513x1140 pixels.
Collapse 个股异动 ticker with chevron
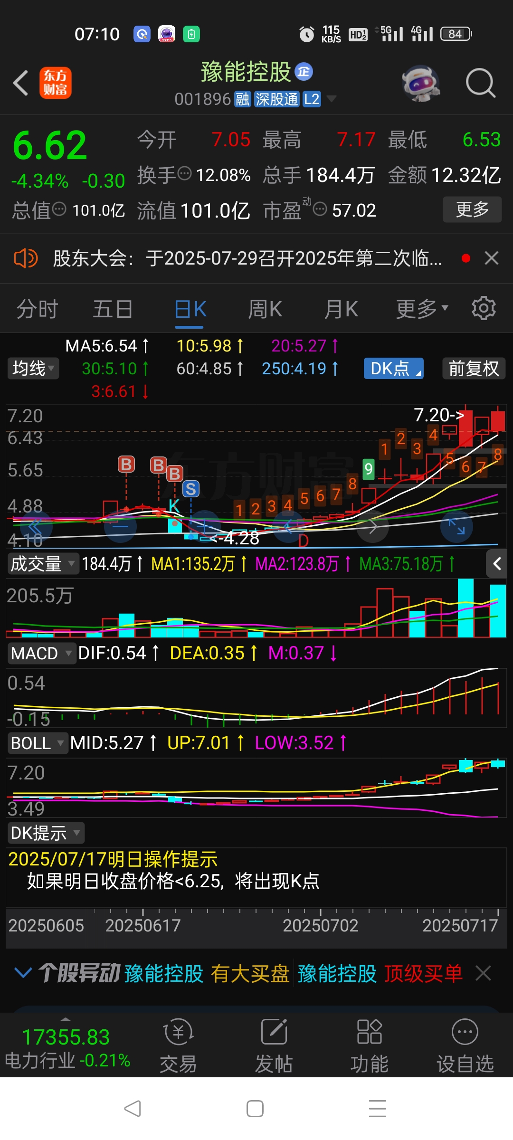pyautogui.click(x=23, y=973)
